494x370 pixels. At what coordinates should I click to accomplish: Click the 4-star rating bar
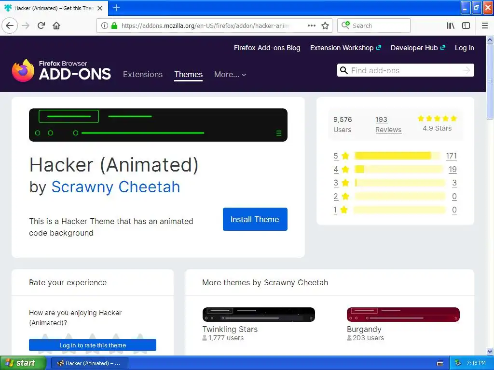pyautogui.click(x=399, y=169)
